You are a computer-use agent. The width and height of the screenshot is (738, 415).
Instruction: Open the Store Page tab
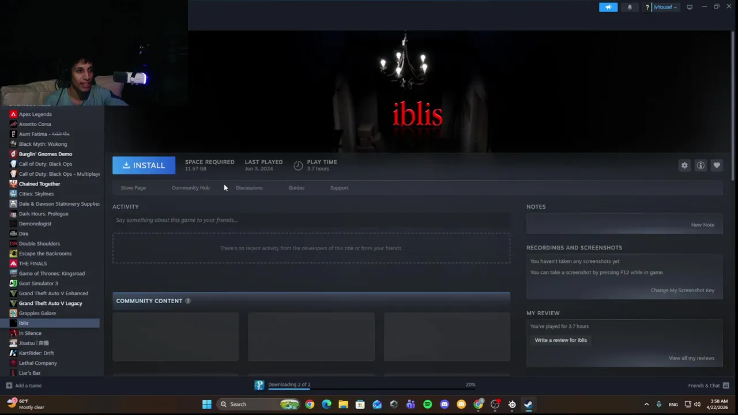click(x=133, y=187)
